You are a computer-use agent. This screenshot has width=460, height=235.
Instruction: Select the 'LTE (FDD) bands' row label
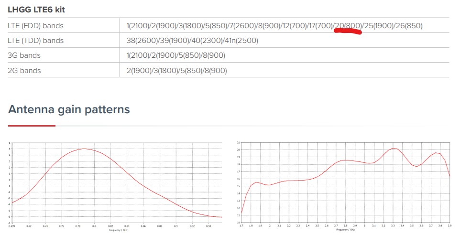tap(35, 26)
